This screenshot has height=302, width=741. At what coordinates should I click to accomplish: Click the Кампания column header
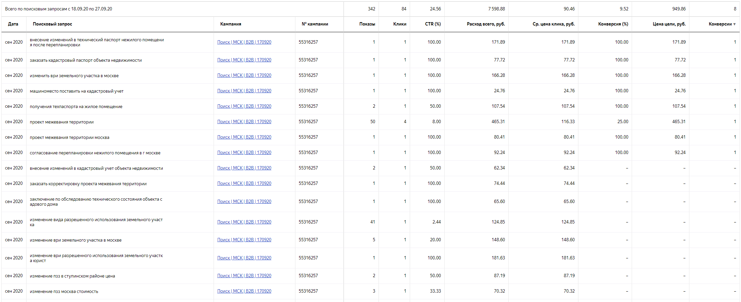coord(230,24)
